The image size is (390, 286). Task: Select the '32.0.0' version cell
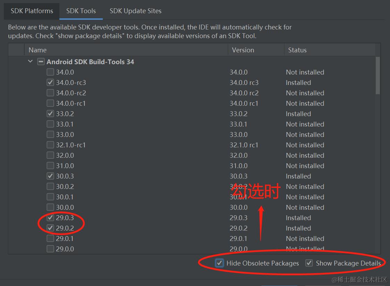(239, 155)
